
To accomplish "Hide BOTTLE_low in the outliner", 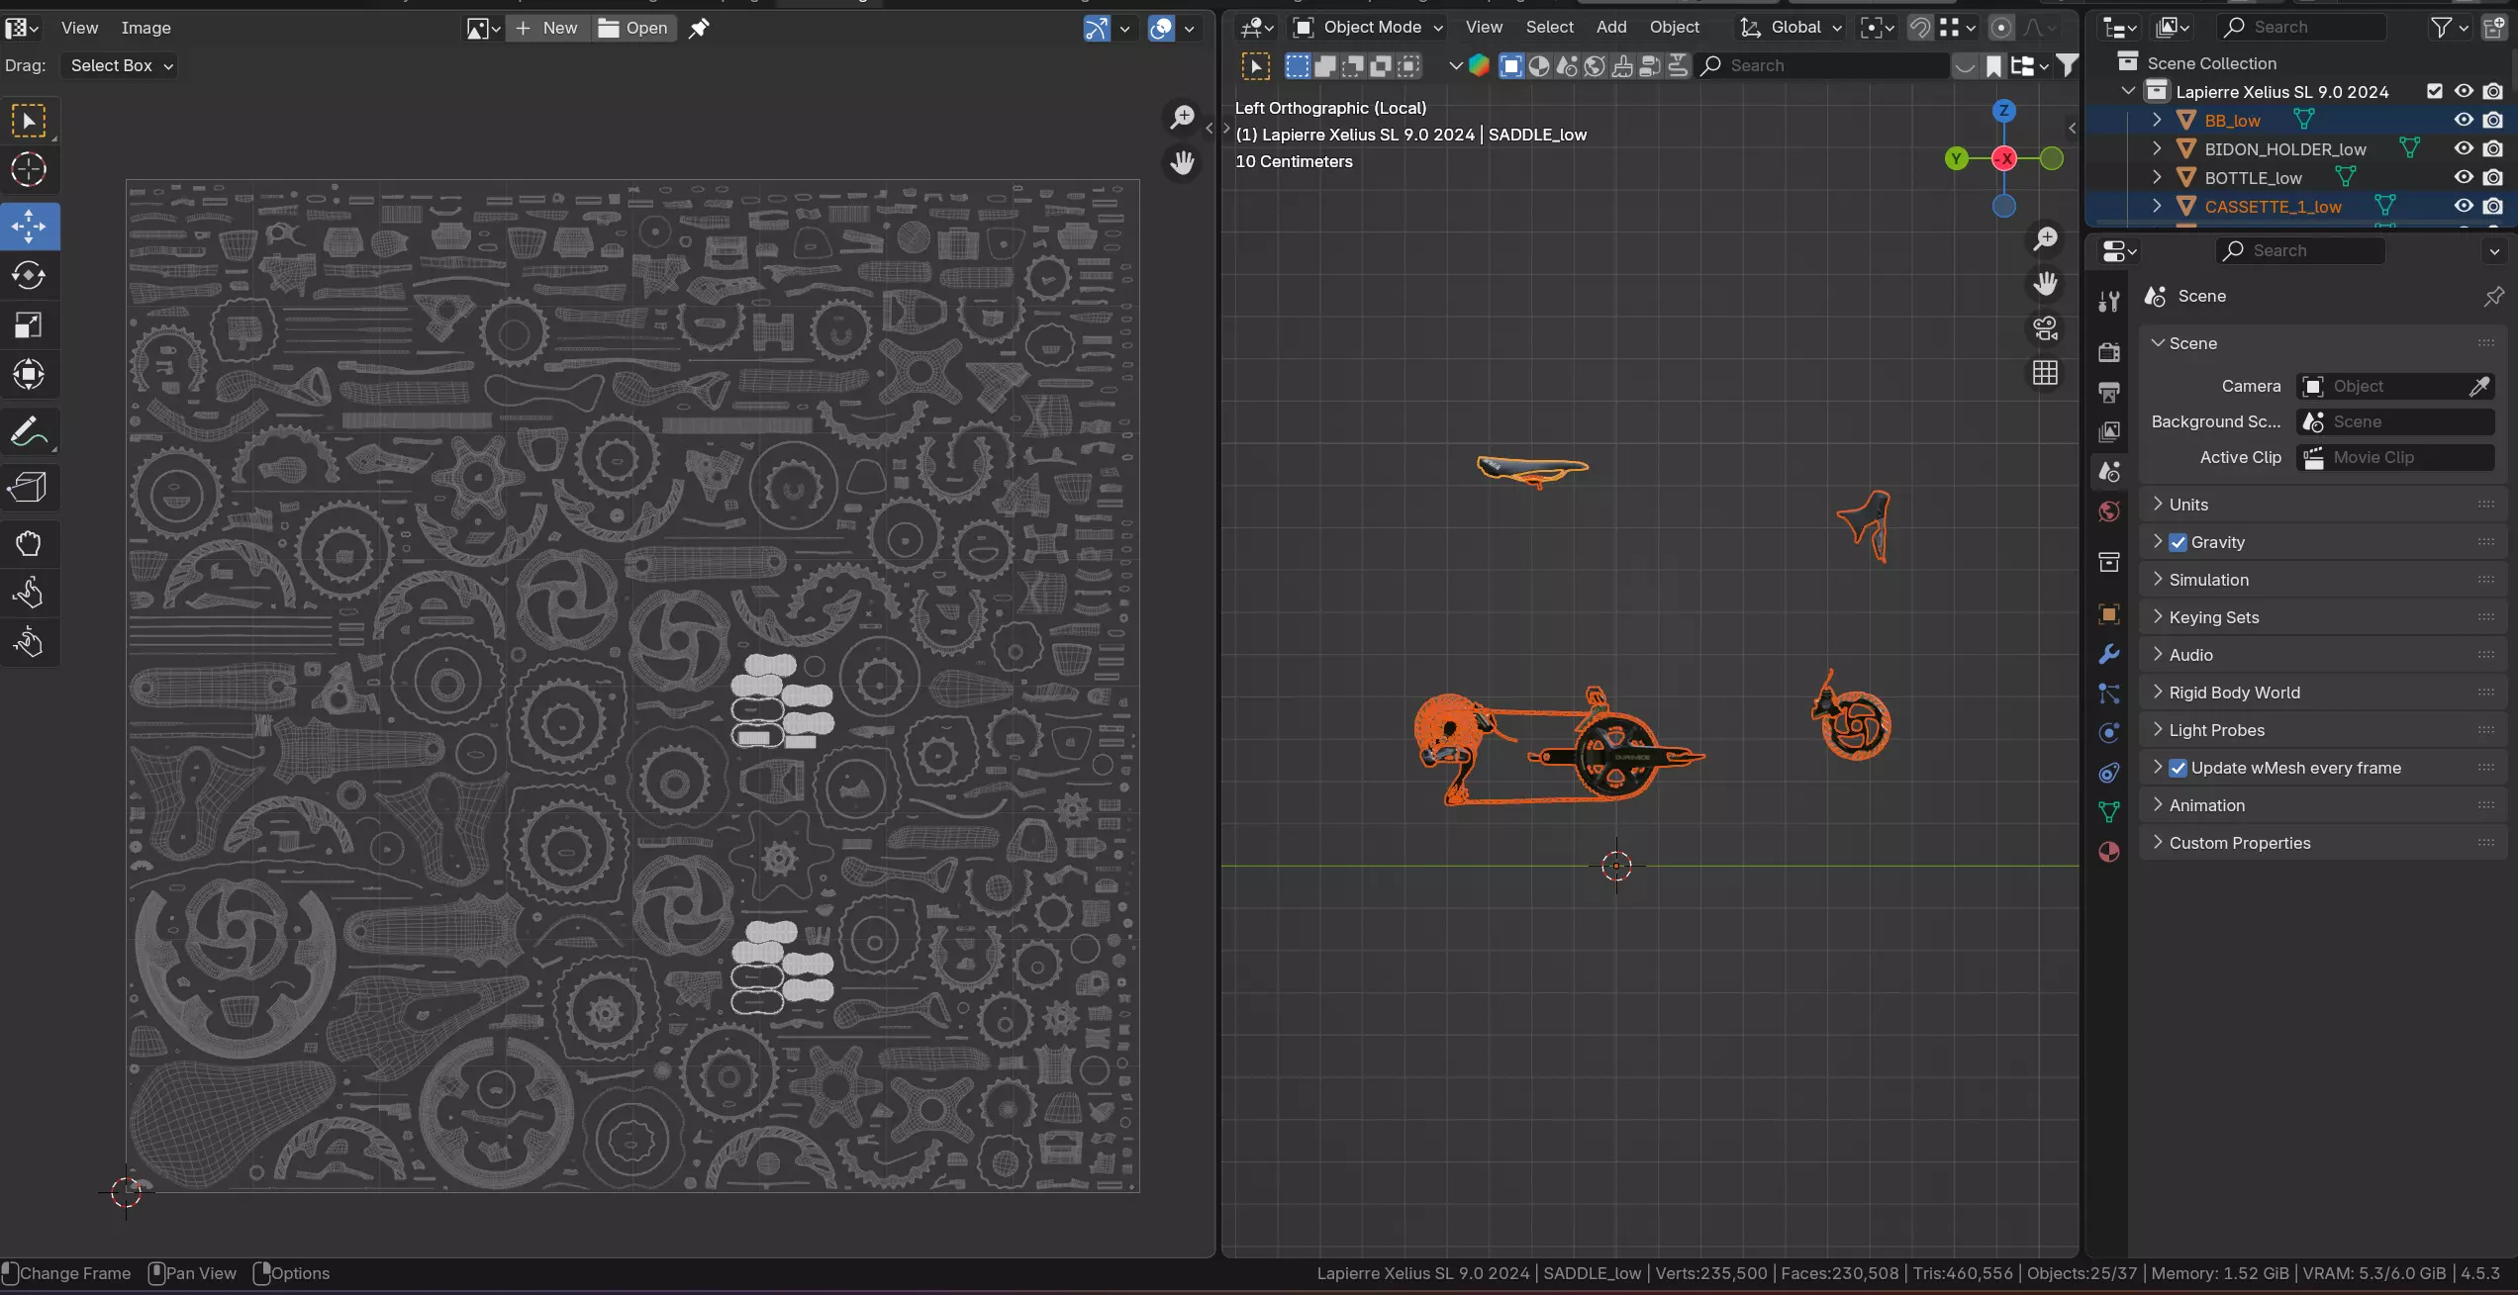I will tap(2463, 177).
